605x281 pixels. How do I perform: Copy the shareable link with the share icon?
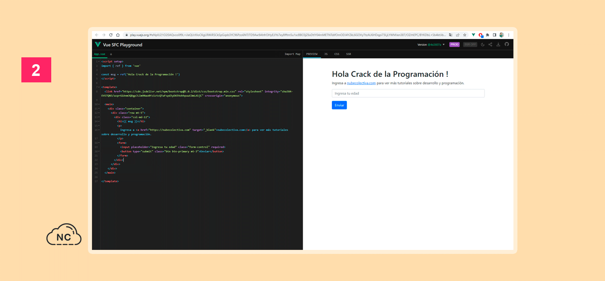(x=490, y=44)
